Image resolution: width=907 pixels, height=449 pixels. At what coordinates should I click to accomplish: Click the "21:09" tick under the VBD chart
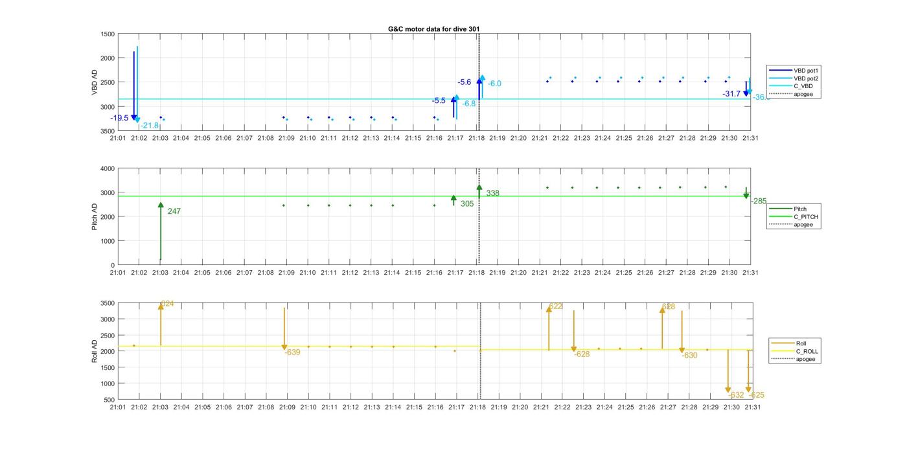(286, 138)
